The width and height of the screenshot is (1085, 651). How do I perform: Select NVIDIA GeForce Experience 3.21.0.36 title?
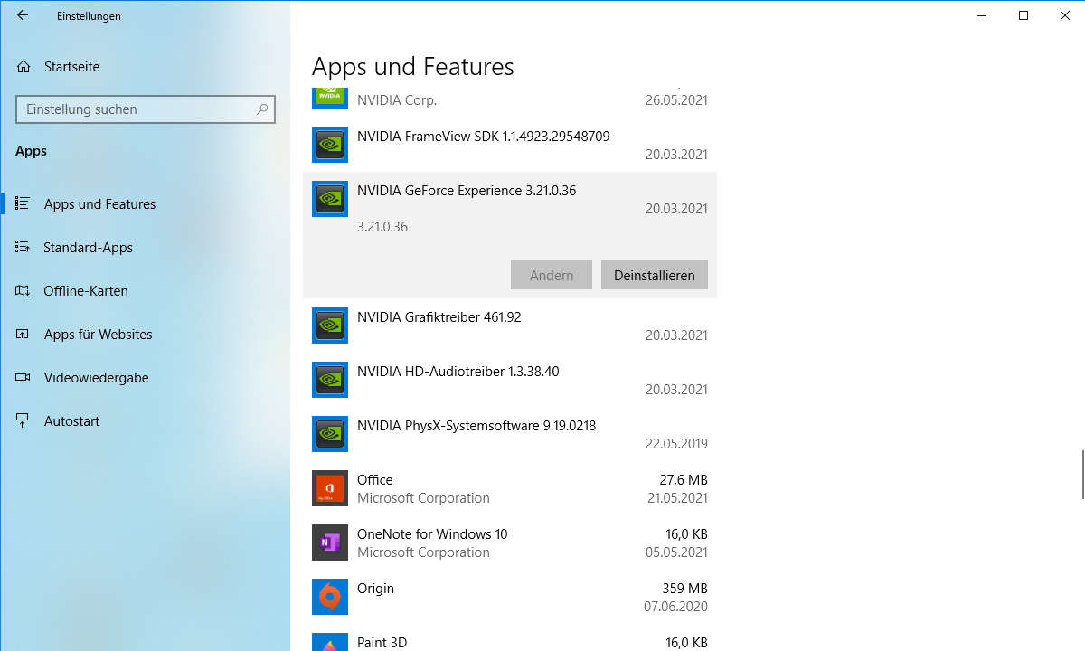(467, 191)
